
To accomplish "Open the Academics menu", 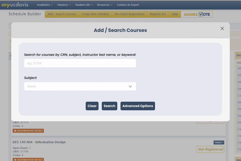I will pos(45,5).
